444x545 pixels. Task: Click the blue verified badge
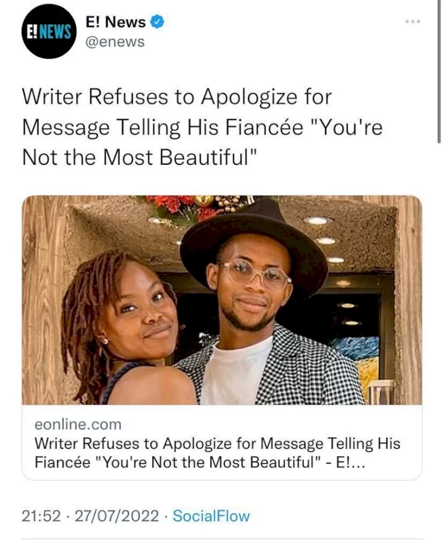(x=157, y=22)
